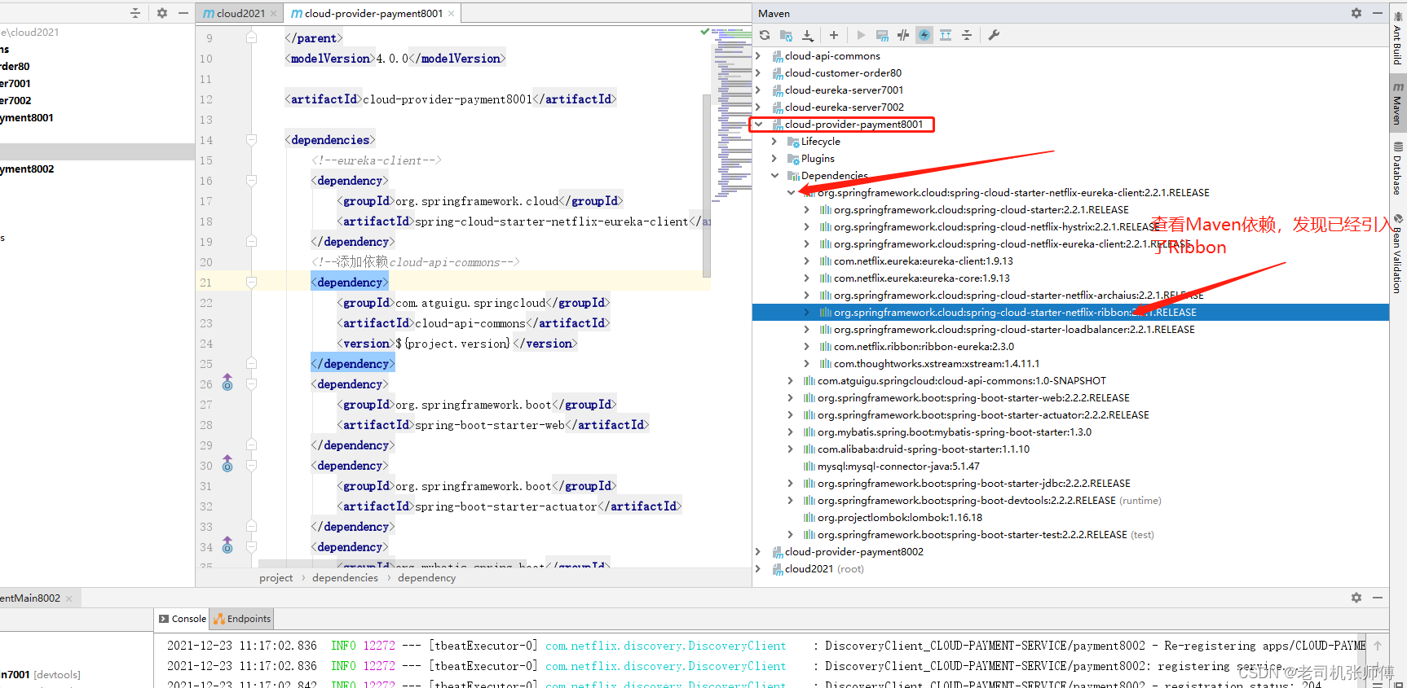
Task: Hide the Run panel with minus icon
Action: click(1378, 598)
